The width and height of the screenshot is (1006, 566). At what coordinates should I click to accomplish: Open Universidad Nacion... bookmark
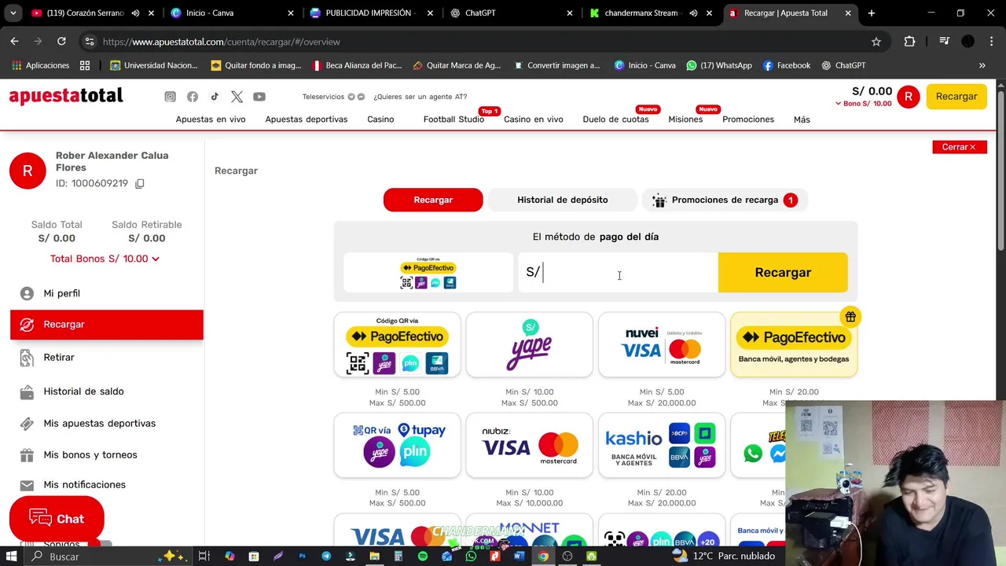(x=154, y=65)
